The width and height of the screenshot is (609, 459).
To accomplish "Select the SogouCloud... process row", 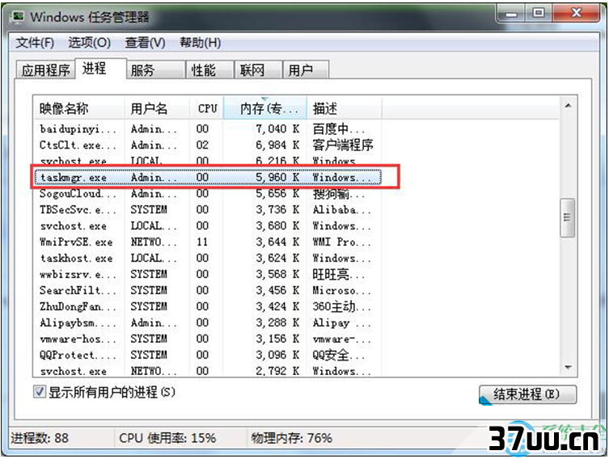I will click(208, 194).
